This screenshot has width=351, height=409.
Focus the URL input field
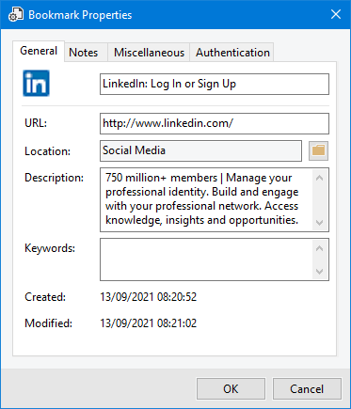click(215, 123)
